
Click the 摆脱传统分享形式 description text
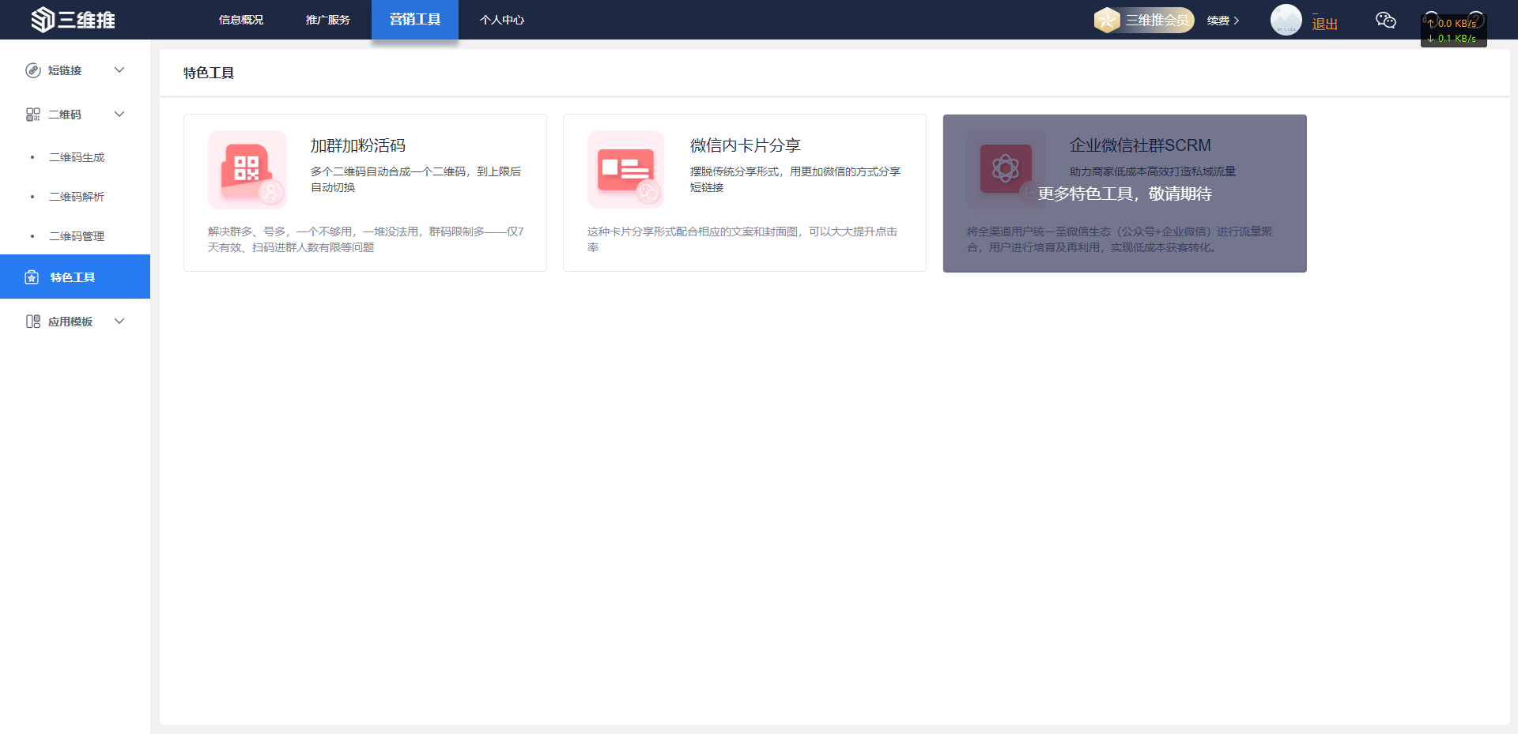(x=795, y=179)
